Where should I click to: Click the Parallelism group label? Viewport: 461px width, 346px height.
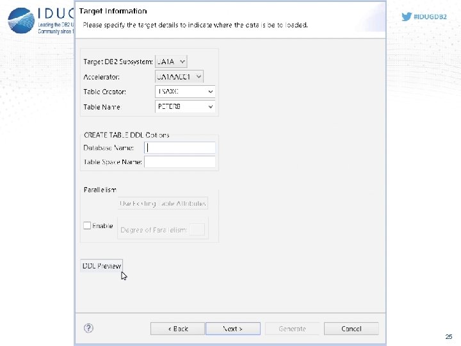(100, 190)
